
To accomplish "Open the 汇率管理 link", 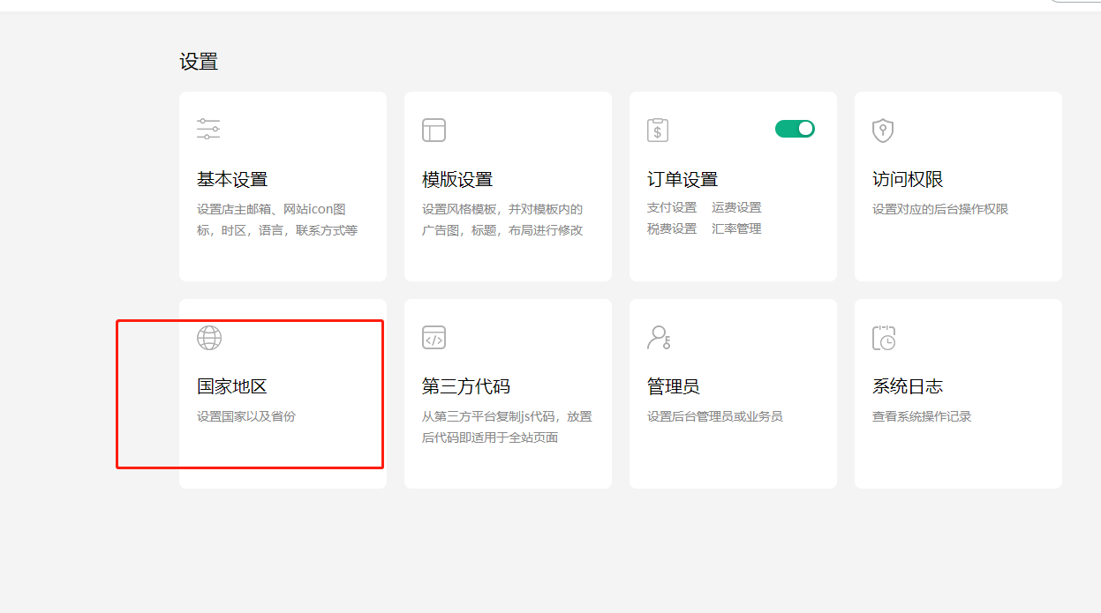I will (x=736, y=229).
